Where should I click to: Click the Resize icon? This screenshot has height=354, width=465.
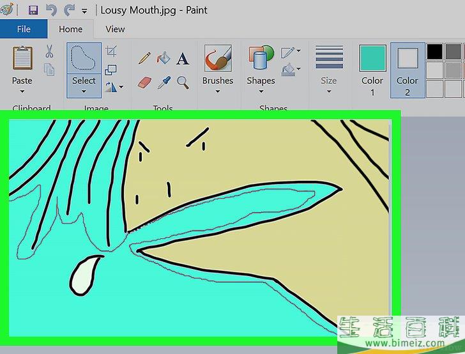(x=111, y=70)
